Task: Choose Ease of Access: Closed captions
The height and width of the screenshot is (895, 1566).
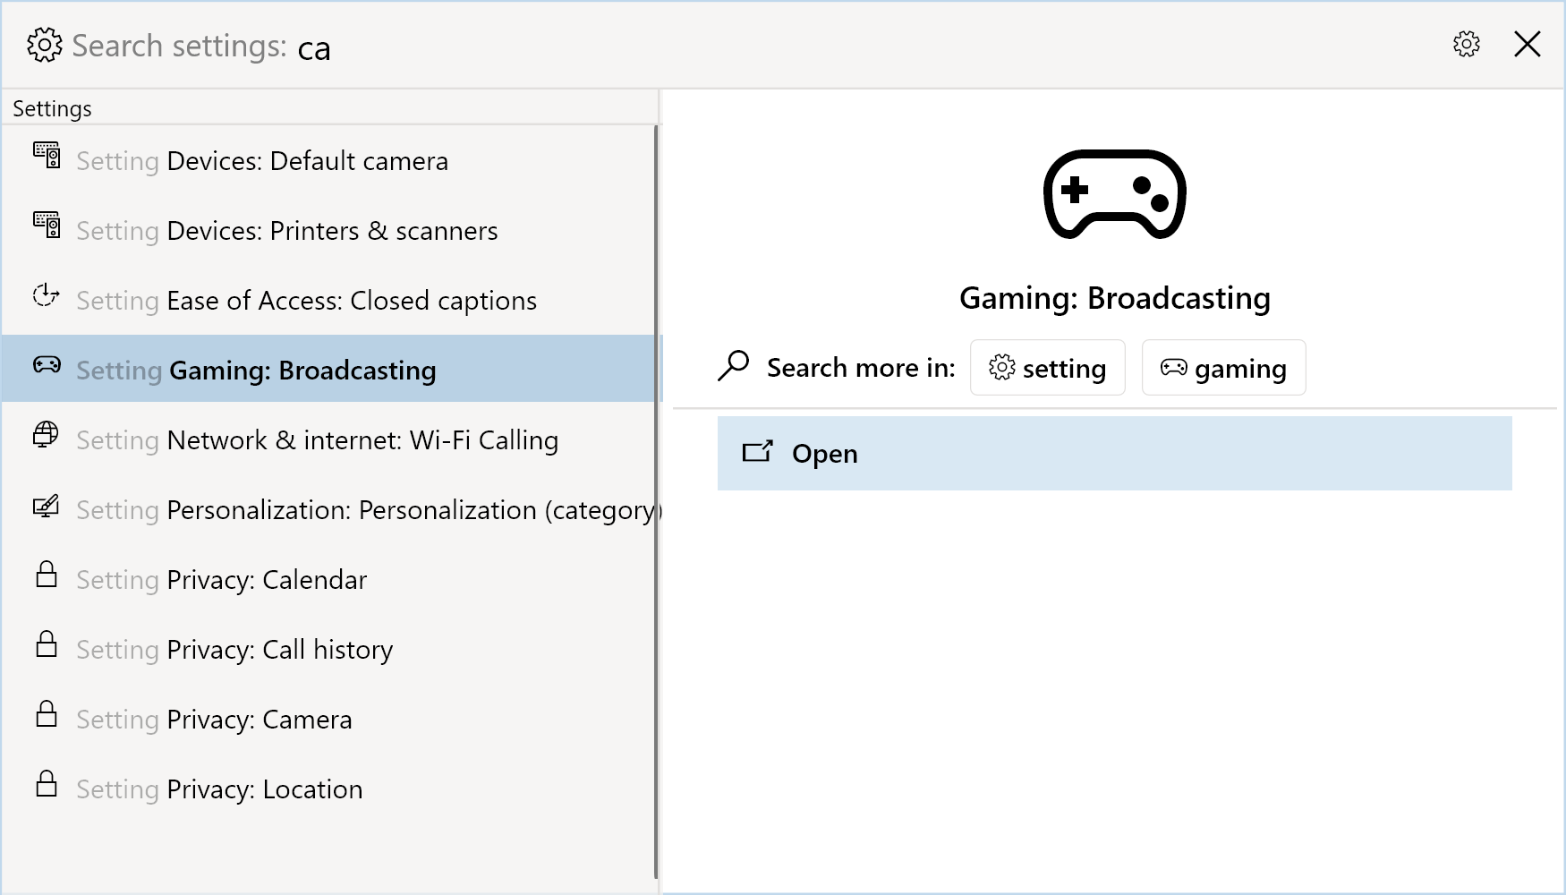Action: pos(328,300)
